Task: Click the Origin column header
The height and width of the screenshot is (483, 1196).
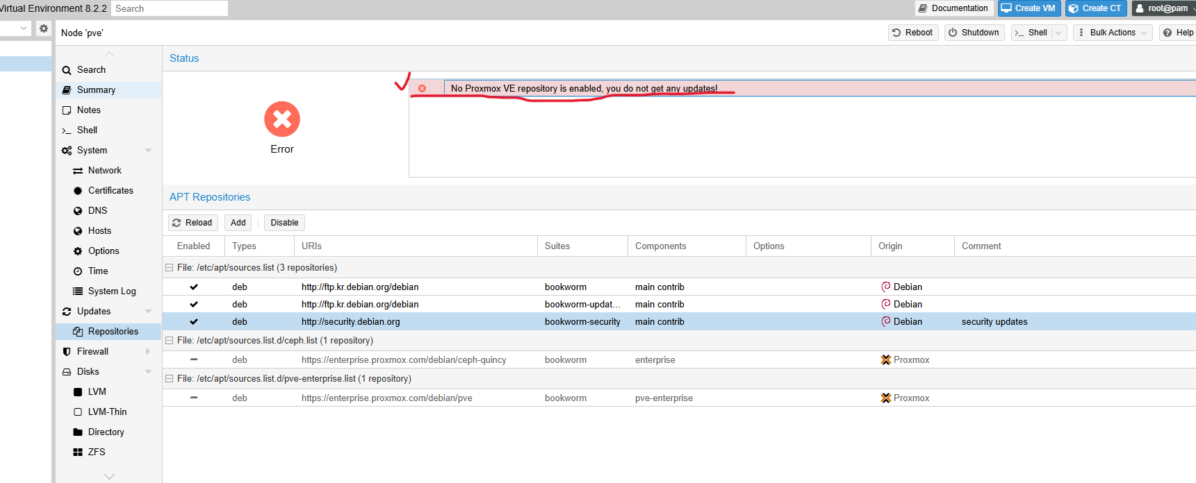Action: coord(912,246)
